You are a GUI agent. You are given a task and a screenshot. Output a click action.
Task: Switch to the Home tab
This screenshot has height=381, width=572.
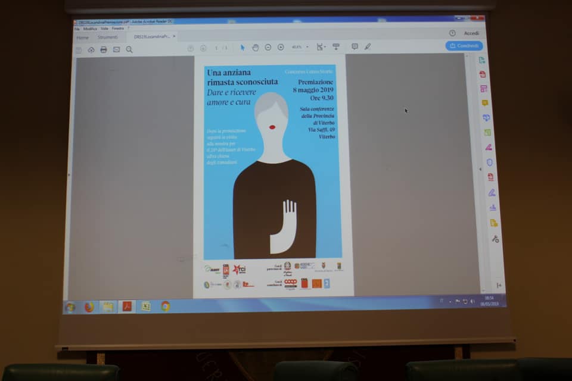[x=82, y=38]
